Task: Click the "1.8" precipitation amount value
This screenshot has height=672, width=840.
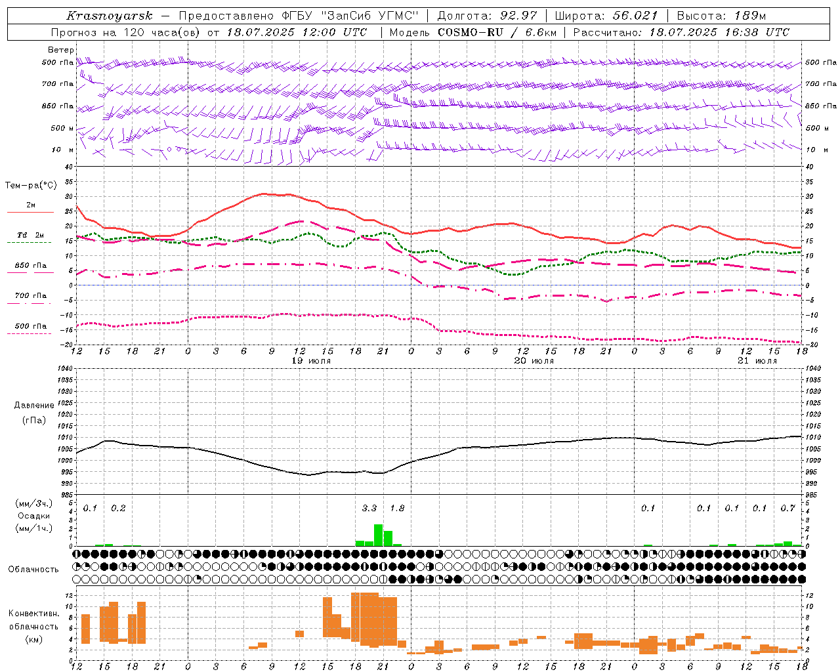Action: click(397, 509)
